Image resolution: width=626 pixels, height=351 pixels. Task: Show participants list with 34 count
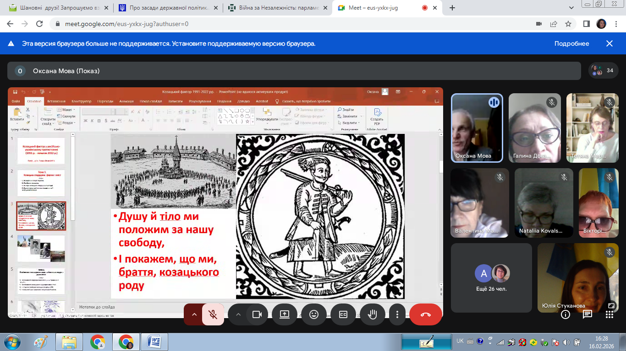coord(603,71)
